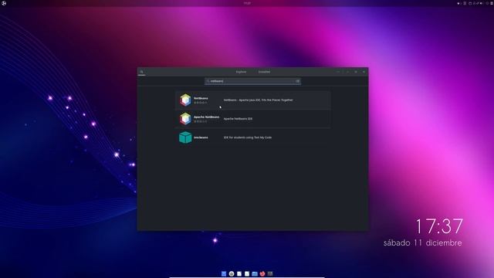
Task: Open the first white document dock icon
Action: (239, 273)
